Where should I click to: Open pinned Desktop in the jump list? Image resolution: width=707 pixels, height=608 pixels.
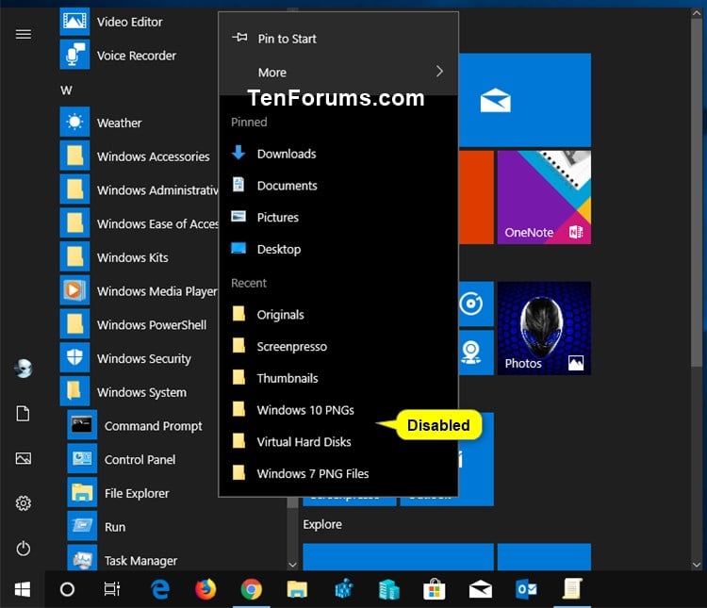[x=338, y=249]
